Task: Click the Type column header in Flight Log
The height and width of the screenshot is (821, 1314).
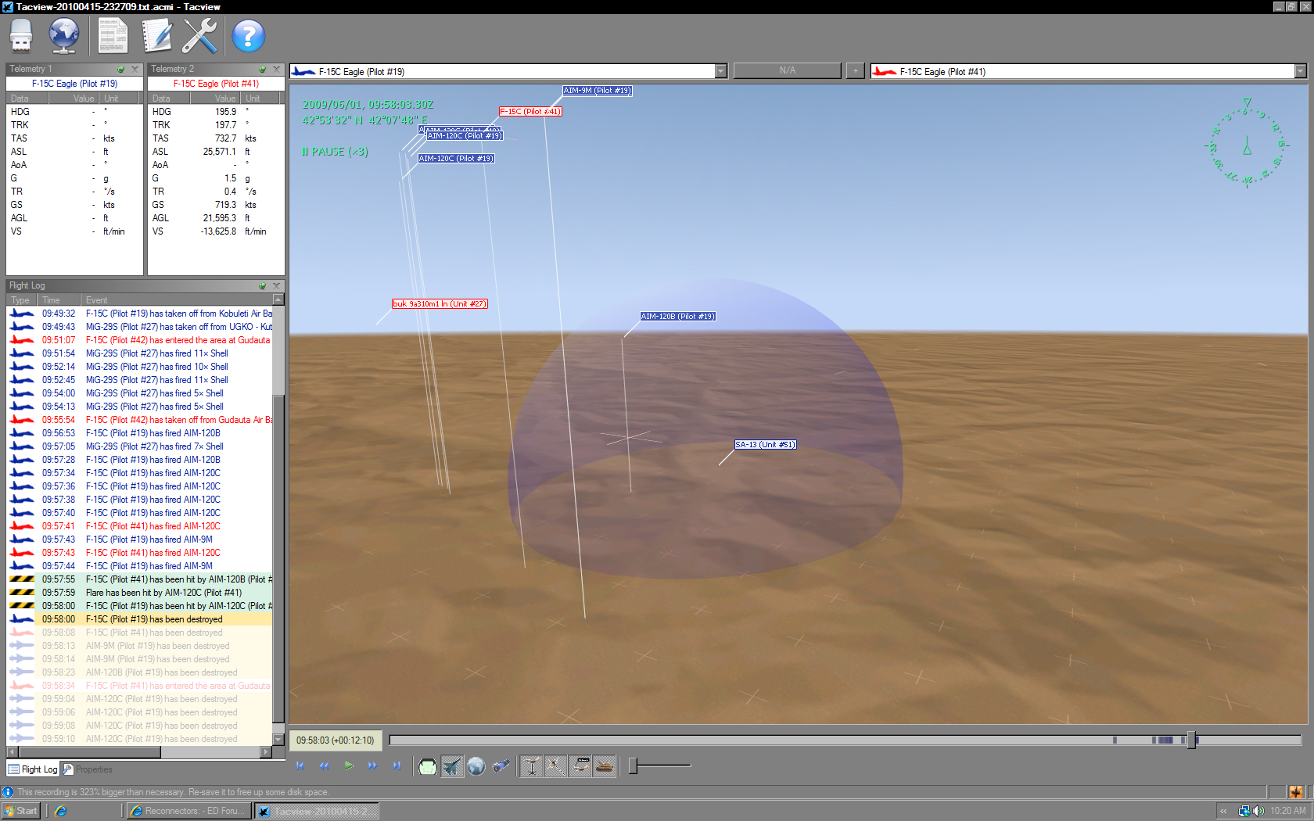Action: tap(20, 300)
